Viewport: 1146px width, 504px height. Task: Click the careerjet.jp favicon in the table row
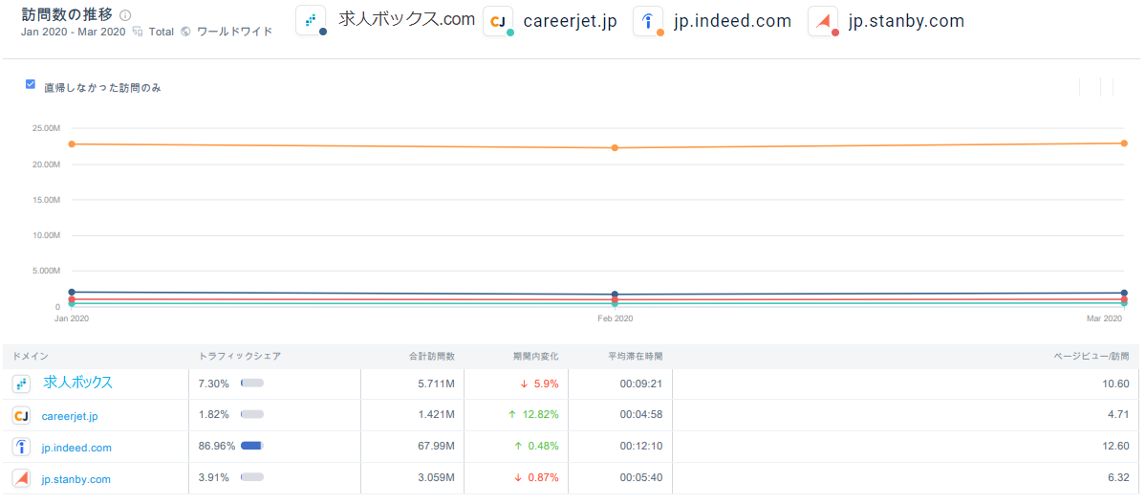[x=21, y=416]
